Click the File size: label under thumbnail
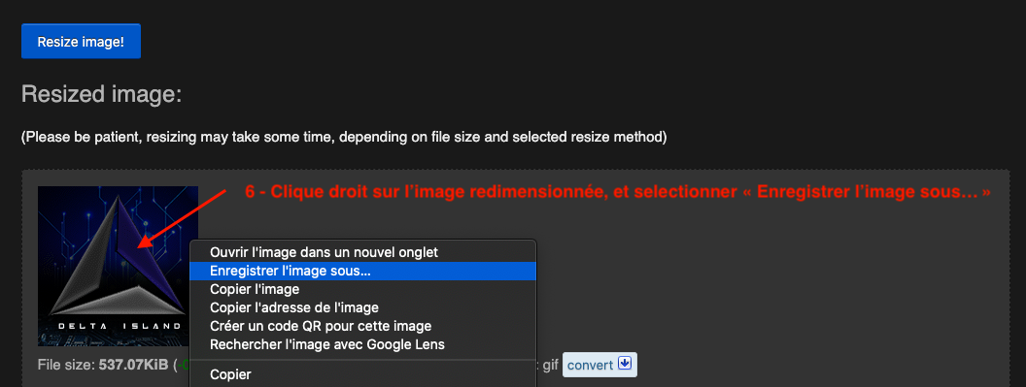The height and width of the screenshot is (387, 1026). pos(67,365)
